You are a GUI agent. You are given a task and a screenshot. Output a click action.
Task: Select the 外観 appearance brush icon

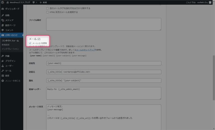tap(3, 56)
